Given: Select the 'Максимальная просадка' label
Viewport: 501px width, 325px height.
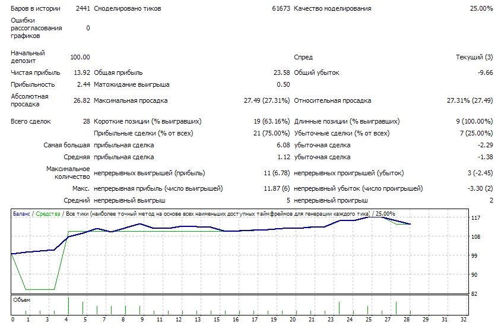Looking at the screenshot, I should (131, 101).
